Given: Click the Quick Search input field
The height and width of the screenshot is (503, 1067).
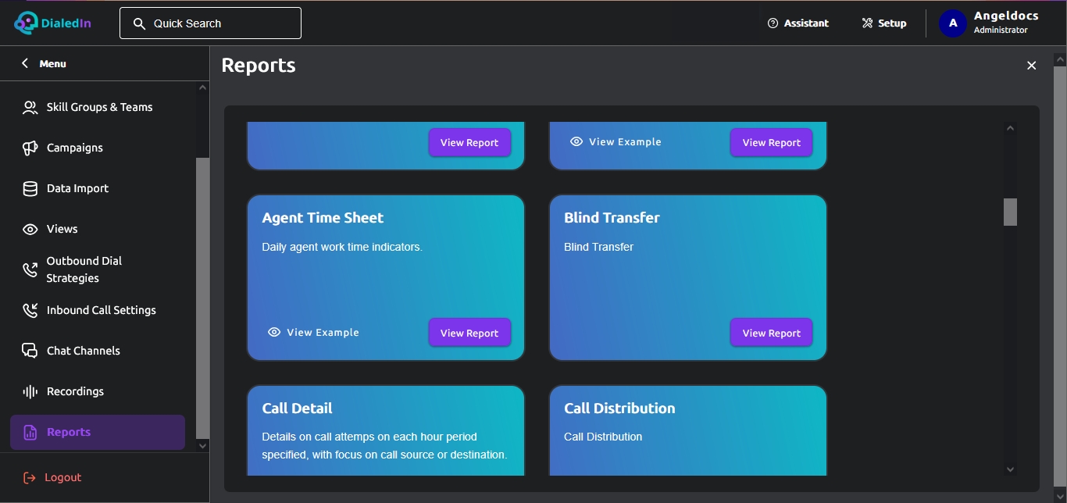Looking at the screenshot, I should click(210, 23).
